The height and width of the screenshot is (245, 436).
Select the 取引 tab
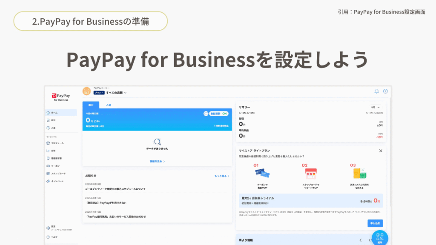click(91, 105)
